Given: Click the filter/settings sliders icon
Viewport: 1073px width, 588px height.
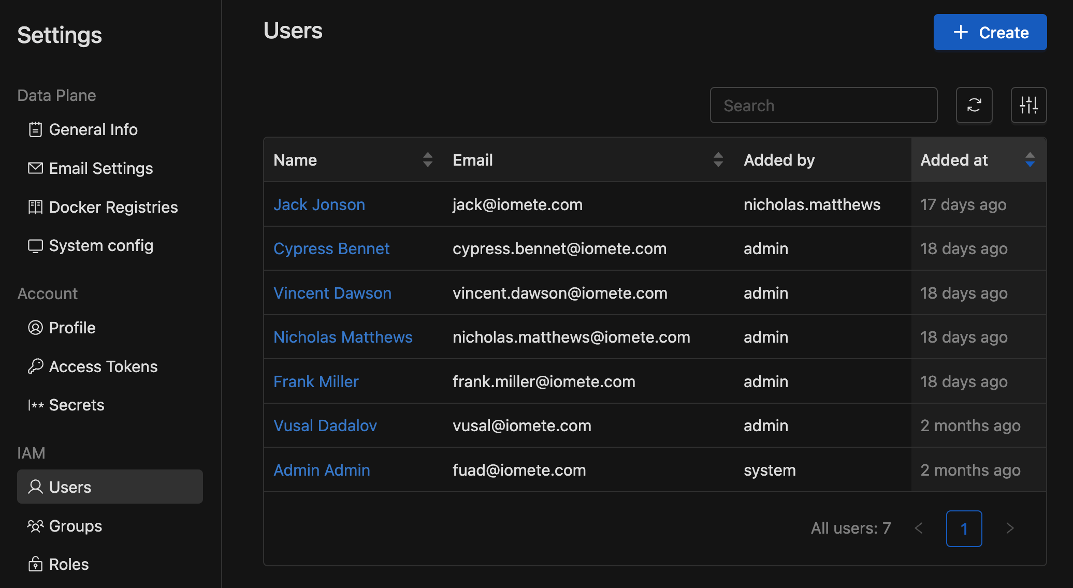Looking at the screenshot, I should click(1029, 105).
